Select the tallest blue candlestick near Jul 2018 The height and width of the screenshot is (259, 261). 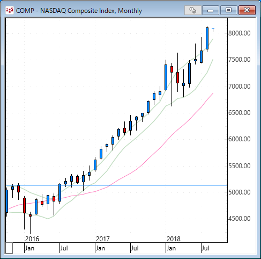207,38
